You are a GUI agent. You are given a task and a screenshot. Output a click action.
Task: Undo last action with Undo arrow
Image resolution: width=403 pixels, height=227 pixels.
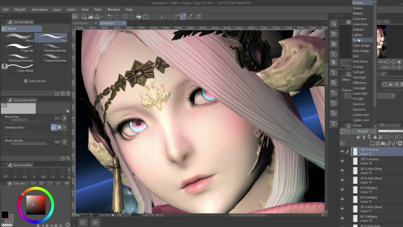110,16
